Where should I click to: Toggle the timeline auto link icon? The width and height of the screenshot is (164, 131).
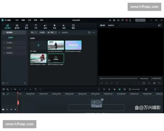(8, 94)
